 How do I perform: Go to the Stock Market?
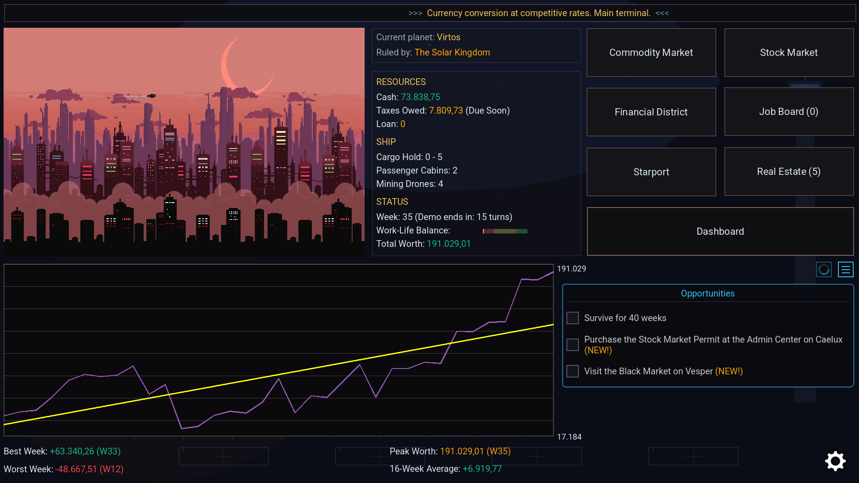coord(789,53)
